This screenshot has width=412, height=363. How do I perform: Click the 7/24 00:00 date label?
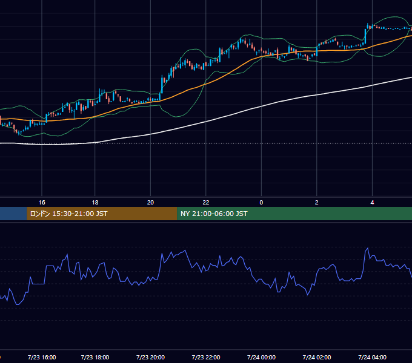(261, 358)
